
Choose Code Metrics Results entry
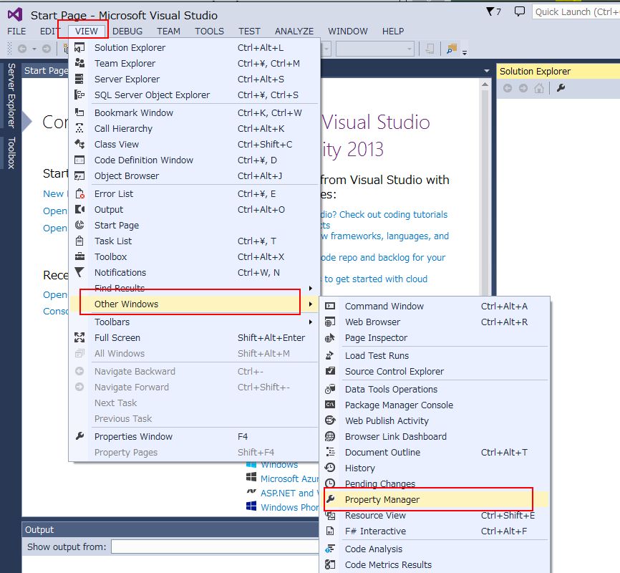coord(435,564)
